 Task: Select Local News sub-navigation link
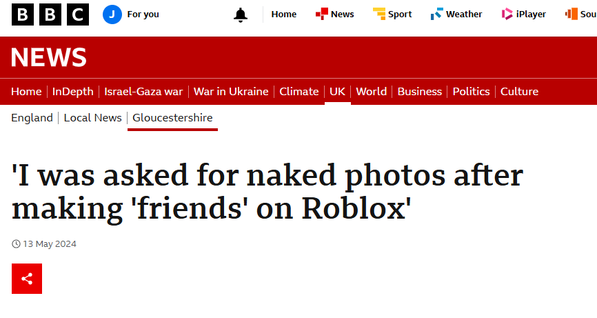[93, 118]
